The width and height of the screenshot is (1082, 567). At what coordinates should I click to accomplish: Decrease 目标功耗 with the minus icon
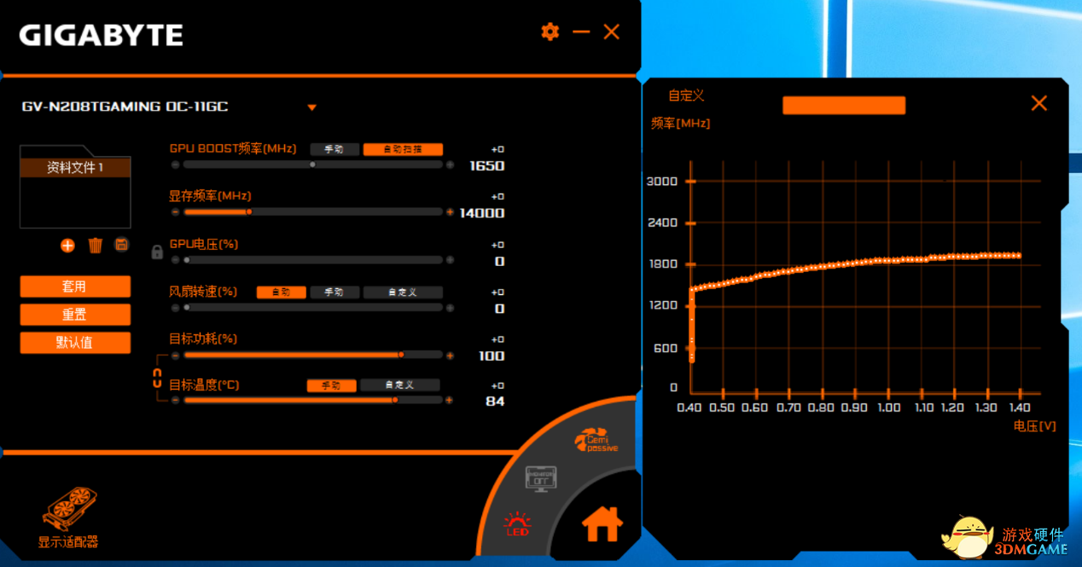click(176, 355)
